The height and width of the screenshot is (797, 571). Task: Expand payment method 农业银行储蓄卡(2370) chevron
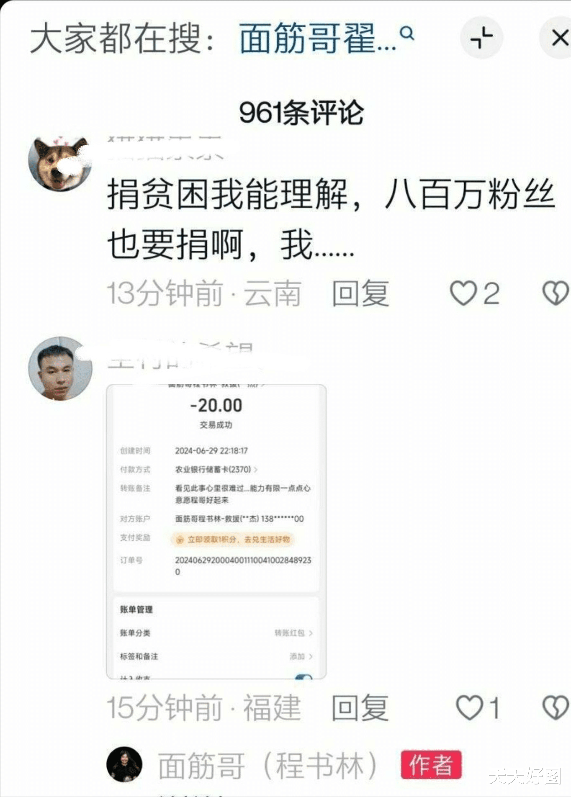click(256, 470)
